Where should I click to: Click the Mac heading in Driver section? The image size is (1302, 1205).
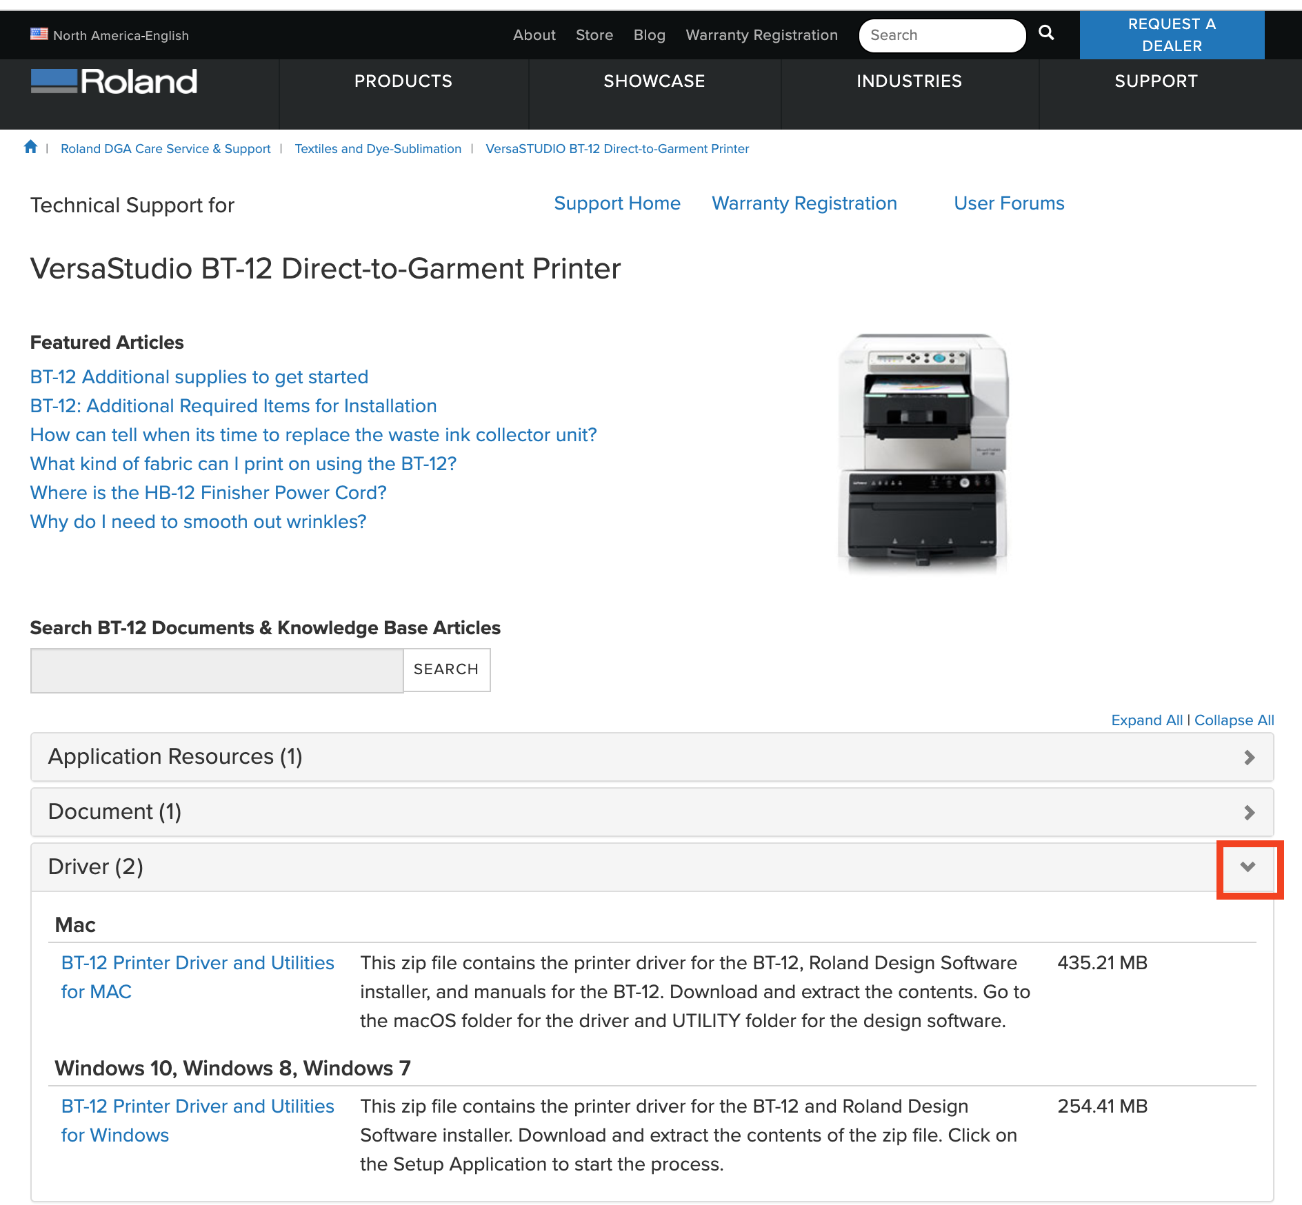point(75,925)
